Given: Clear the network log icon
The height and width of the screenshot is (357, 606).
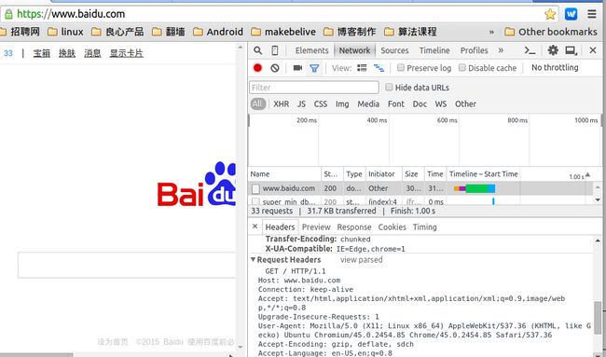Looking at the screenshot, I should tap(275, 68).
